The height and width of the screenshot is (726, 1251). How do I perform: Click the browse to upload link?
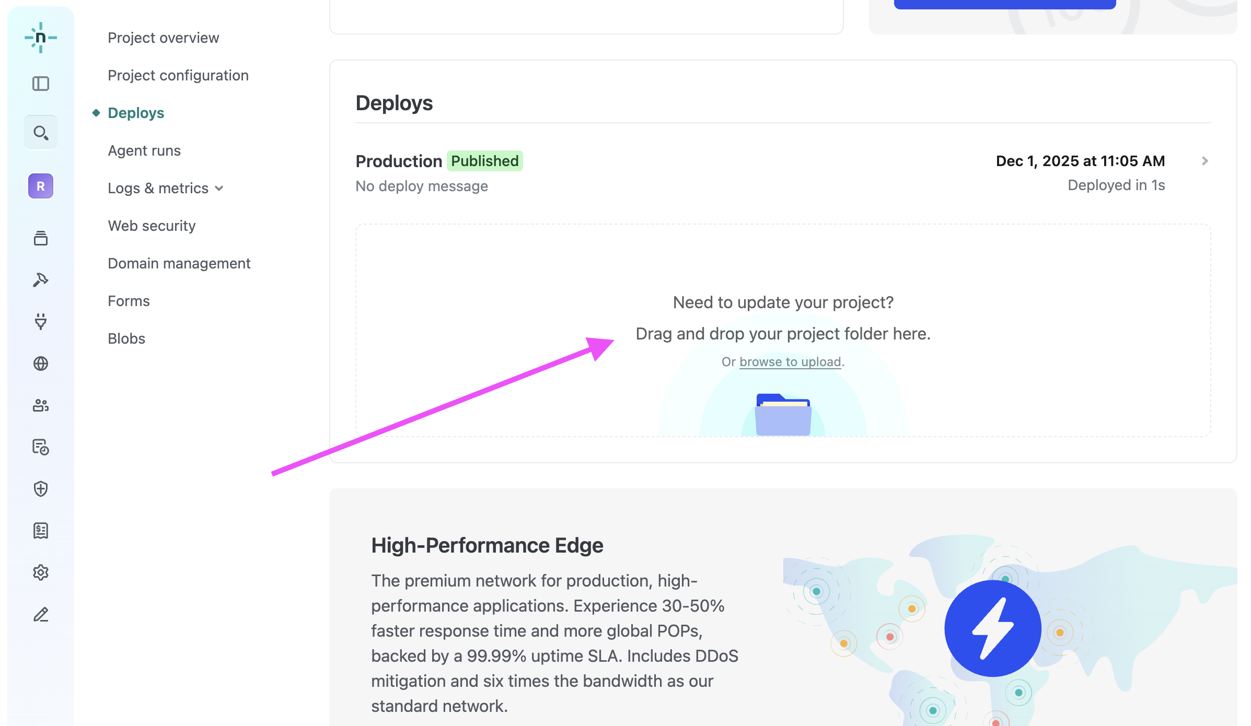[x=790, y=361]
